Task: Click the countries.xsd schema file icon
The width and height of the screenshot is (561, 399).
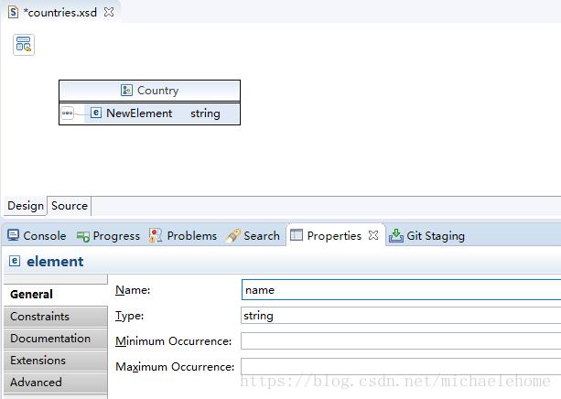Action: (x=13, y=12)
